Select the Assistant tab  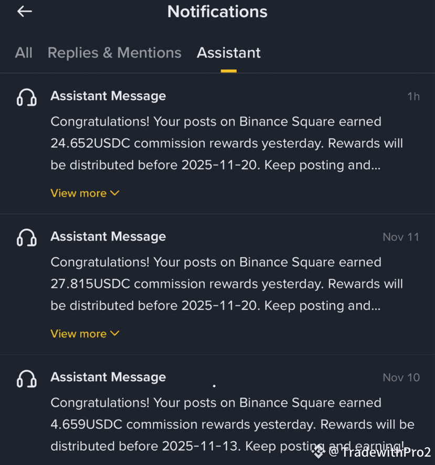pos(229,52)
